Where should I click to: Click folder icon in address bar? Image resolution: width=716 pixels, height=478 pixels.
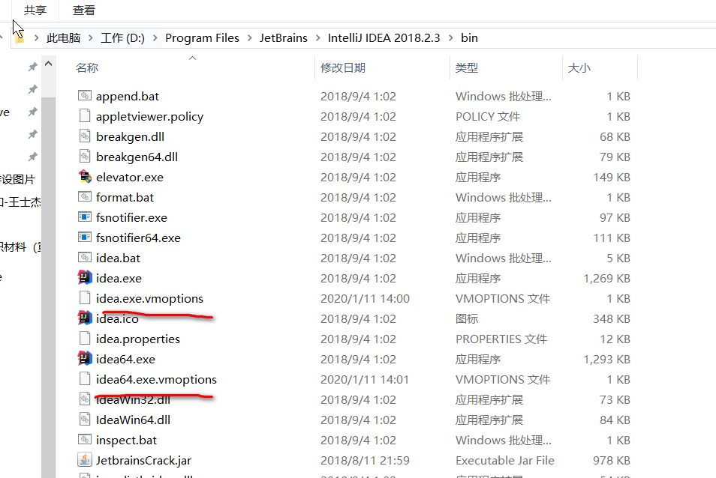pos(20,38)
